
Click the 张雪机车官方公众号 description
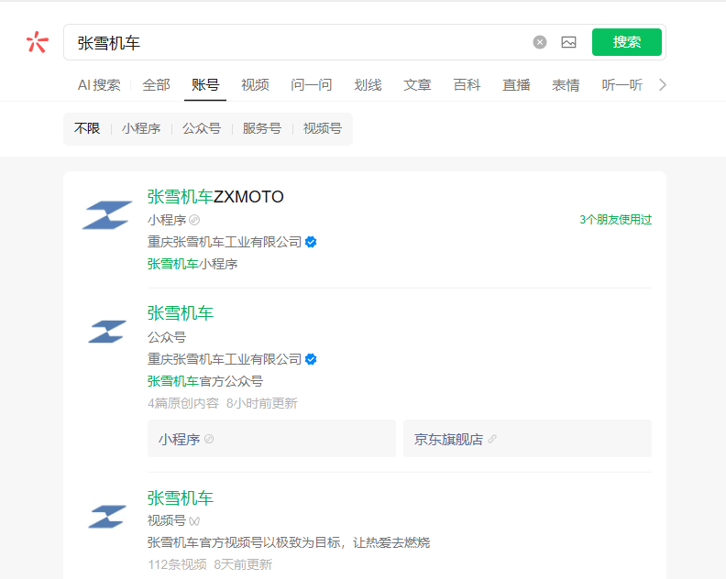pos(205,381)
